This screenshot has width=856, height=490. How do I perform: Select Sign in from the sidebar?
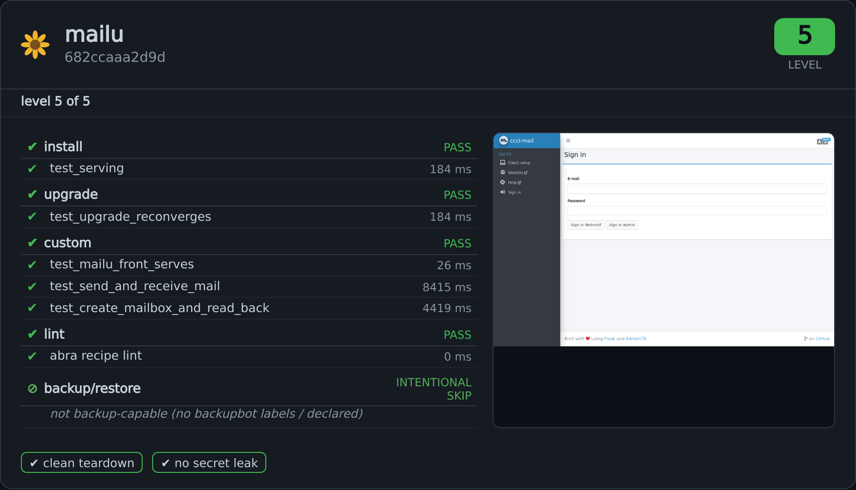click(515, 193)
